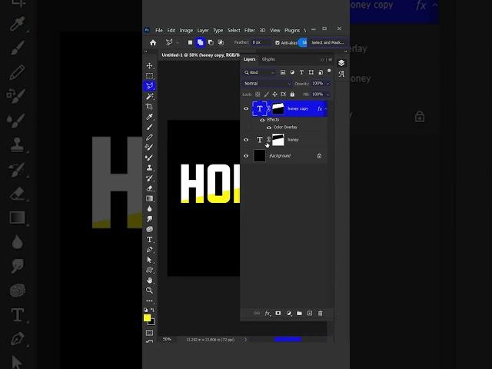492x369 pixels.
Task: Select the Magic Wand tool
Action: tap(149, 96)
